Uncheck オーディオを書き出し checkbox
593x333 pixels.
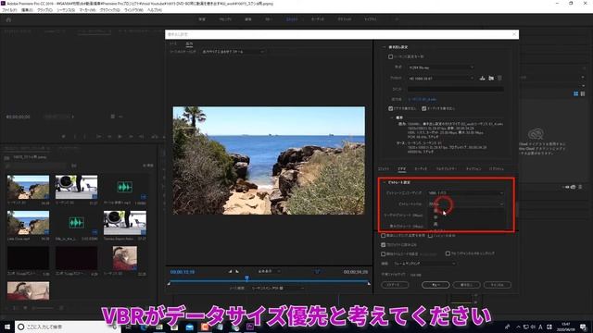coord(424,108)
